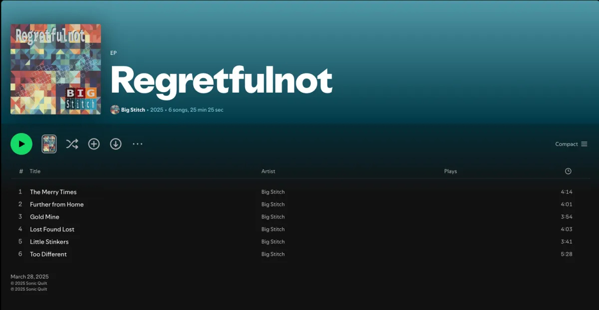Click the 4:14 duration of The Merry Times

point(567,192)
